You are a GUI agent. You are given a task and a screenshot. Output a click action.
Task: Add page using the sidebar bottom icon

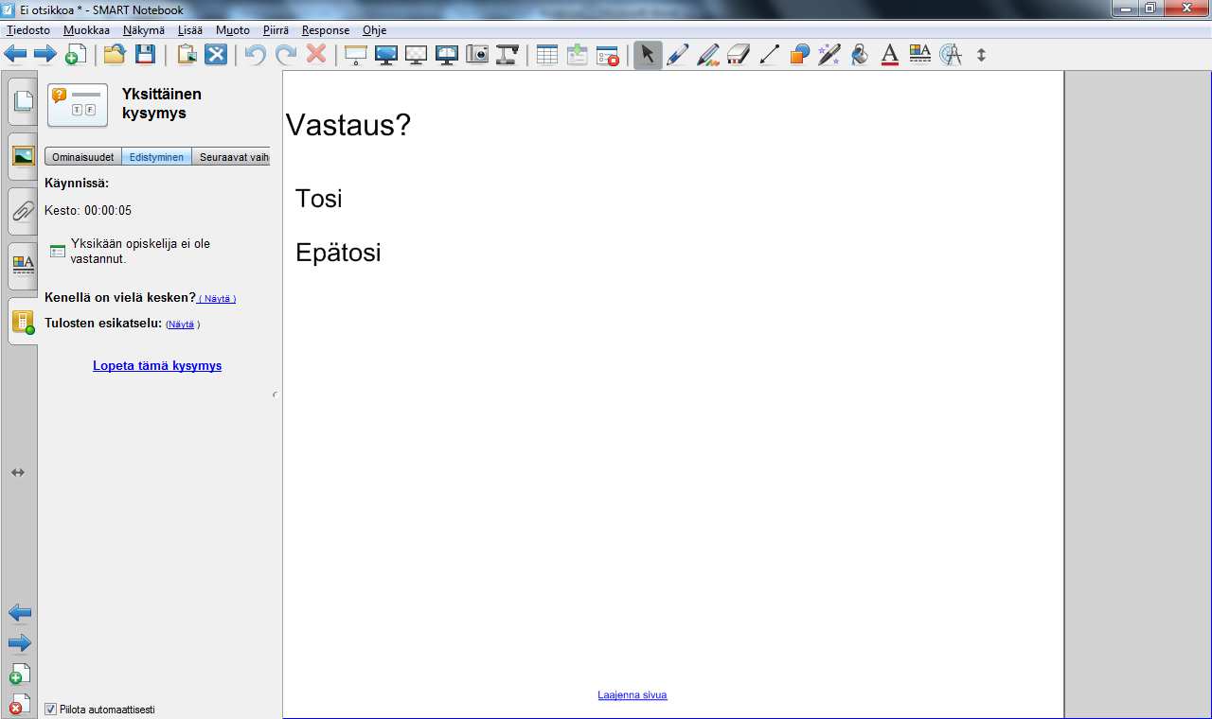[x=20, y=675]
